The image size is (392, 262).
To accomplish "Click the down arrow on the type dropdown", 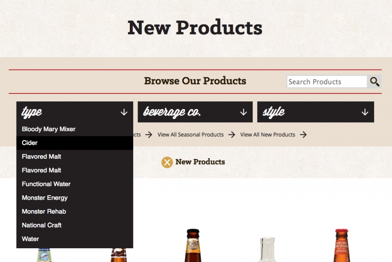I will click(124, 112).
